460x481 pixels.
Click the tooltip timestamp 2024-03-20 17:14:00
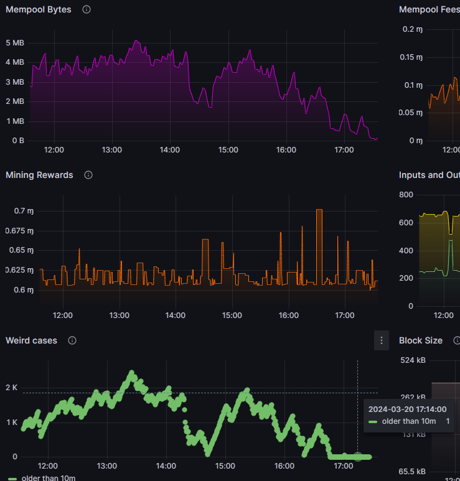point(408,409)
